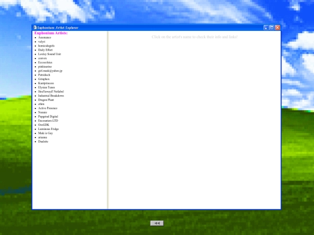Image resolution: width=314 pixels, height=235 pixels.
Task: Click the girl.rusk@yahoo.jp artist entry
Action: 50,71
